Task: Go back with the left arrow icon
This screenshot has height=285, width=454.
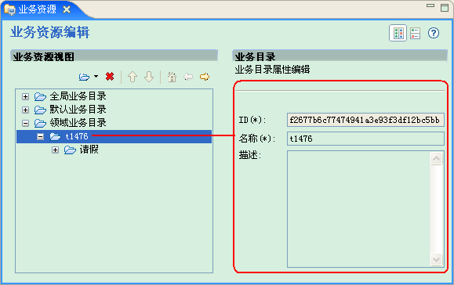Action: click(x=188, y=77)
